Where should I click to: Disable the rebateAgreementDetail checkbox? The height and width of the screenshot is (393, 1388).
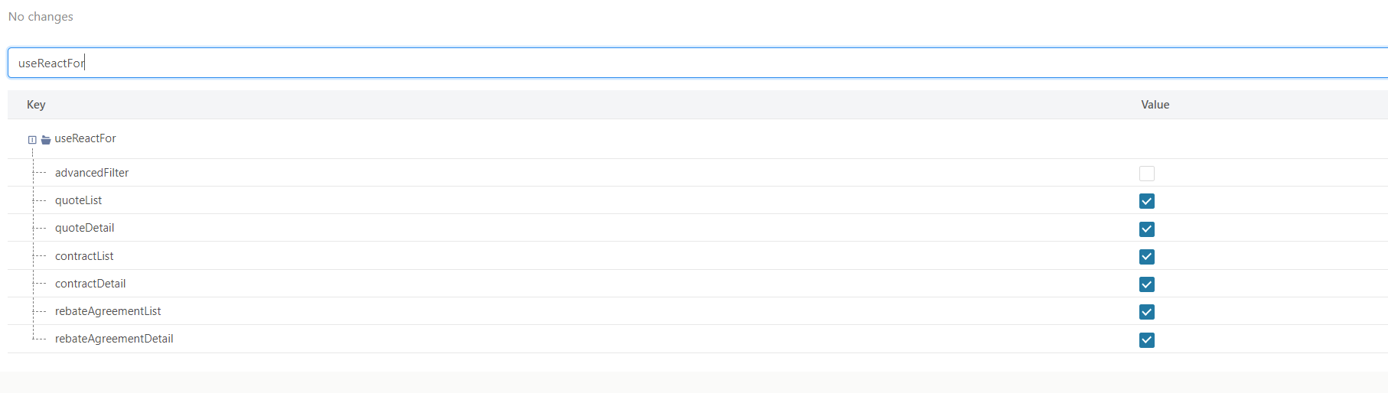point(1146,340)
